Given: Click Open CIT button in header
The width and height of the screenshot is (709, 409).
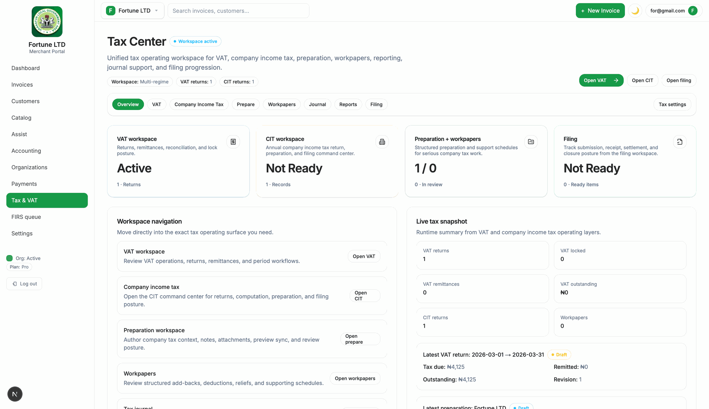Looking at the screenshot, I should (642, 80).
